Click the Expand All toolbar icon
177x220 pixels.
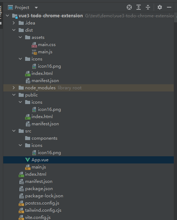(139, 7)
